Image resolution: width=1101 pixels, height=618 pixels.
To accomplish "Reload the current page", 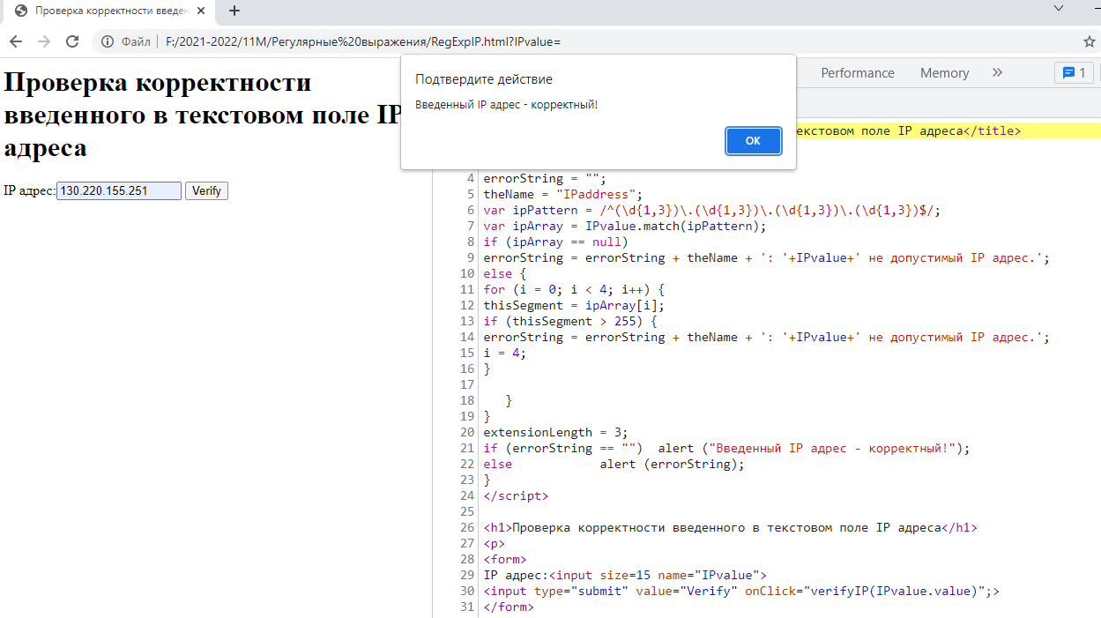I will [x=72, y=41].
